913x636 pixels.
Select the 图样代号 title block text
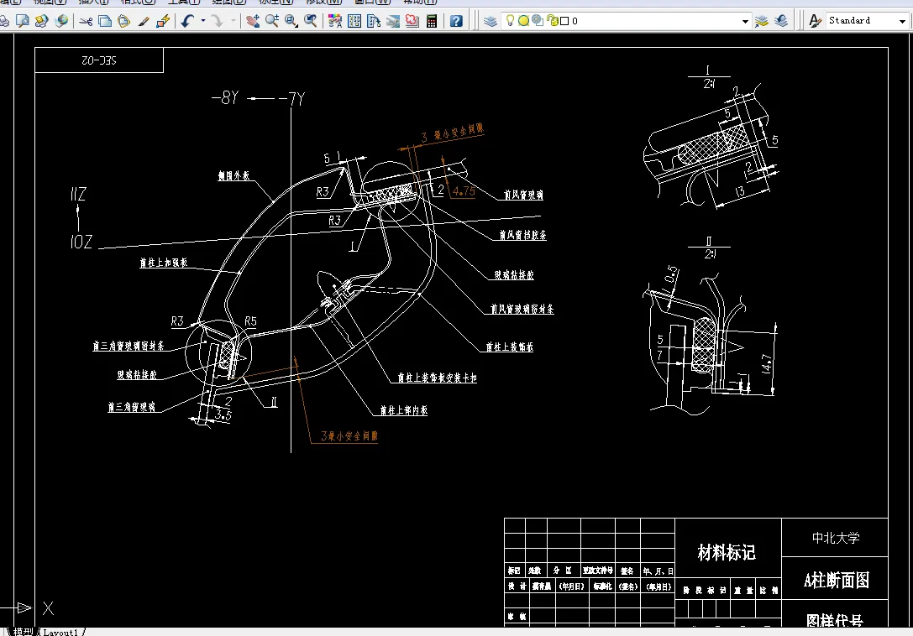834,620
